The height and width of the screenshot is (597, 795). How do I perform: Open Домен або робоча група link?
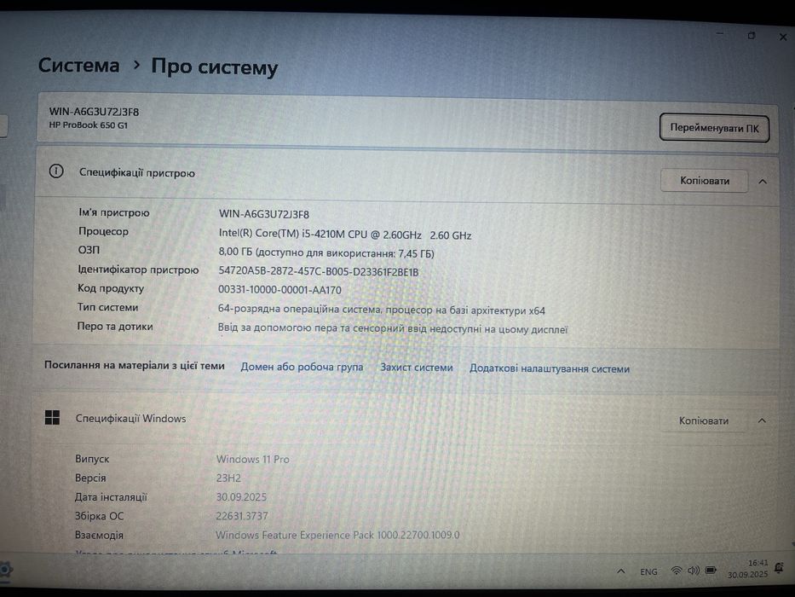302,367
